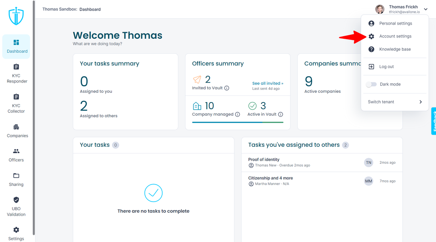Click the officers summary progress bar
Image resolution: width=436 pixels, height=242 pixels.
pyautogui.click(x=238, y=122)
